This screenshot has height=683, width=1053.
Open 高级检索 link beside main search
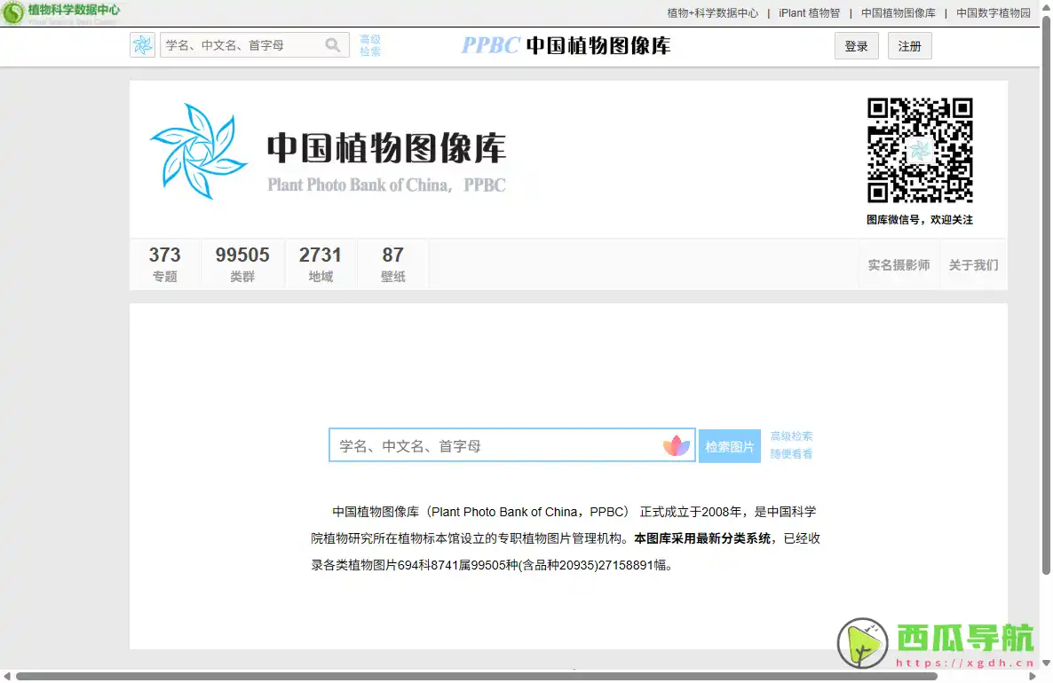pos(791,436)
